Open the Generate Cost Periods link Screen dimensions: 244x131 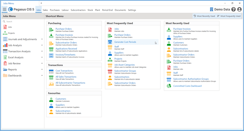point(125,42)
